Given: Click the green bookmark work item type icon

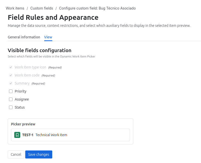Looking at the screenshot, I should (x=17, y=135).
